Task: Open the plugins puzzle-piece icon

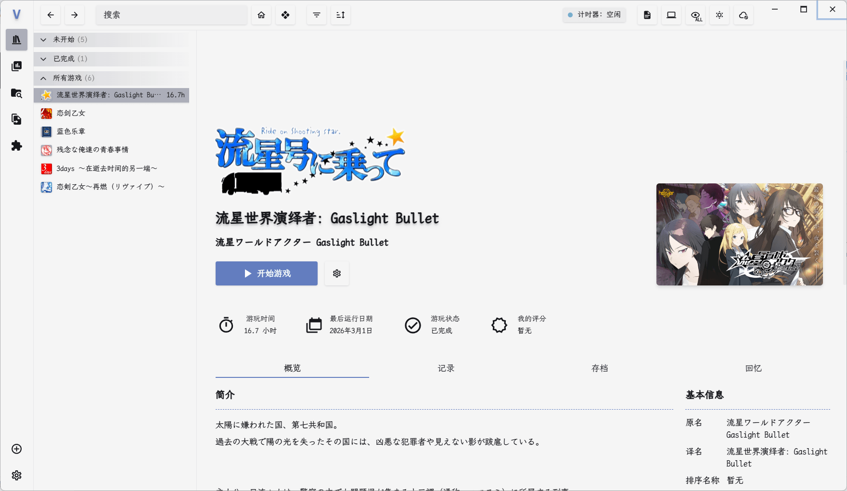Action: 16,146
